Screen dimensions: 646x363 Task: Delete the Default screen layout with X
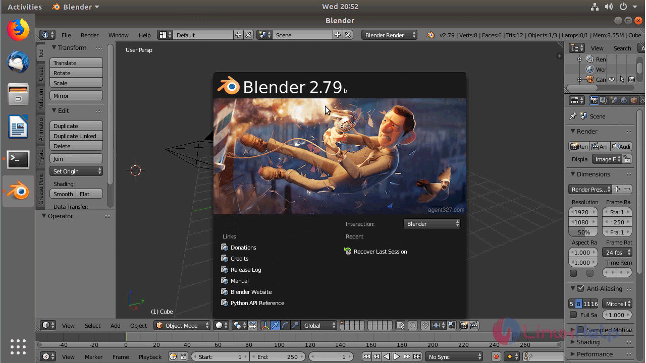tap(248, 35)
